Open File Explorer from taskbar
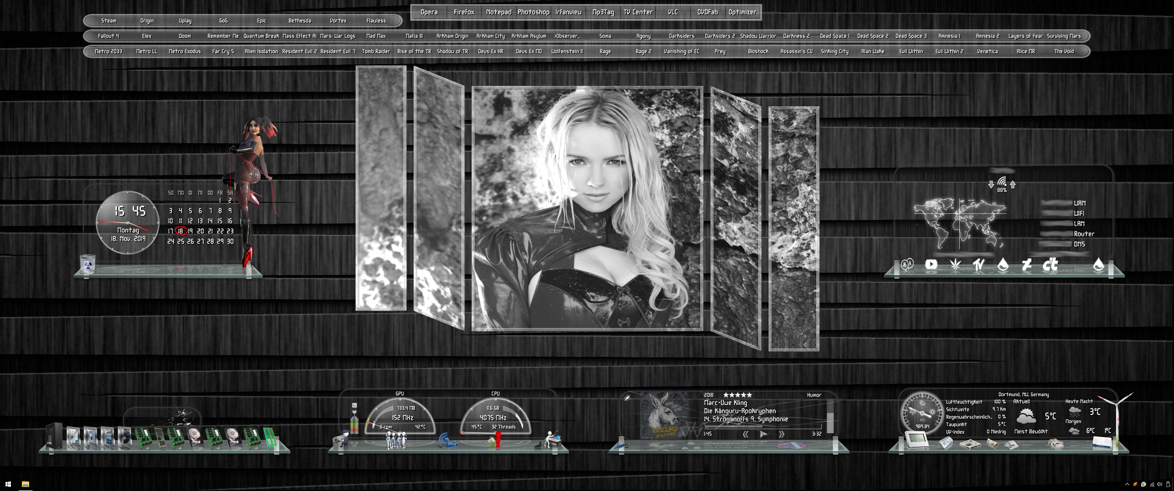The image size is (1174, 491). point(26,484)
